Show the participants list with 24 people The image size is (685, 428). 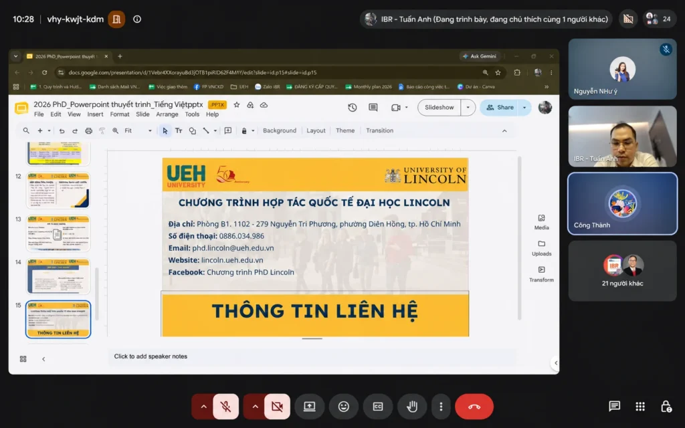(x=659, y=19)
